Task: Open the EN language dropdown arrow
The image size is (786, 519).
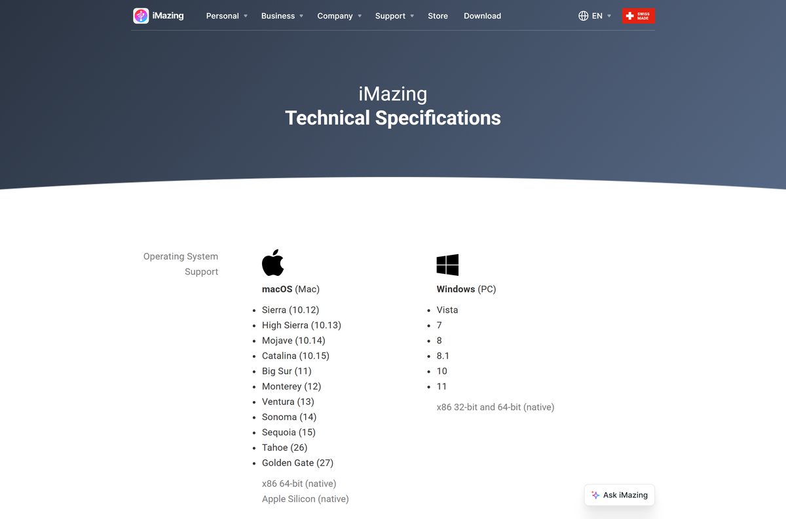Action: (x=609, y=16)
